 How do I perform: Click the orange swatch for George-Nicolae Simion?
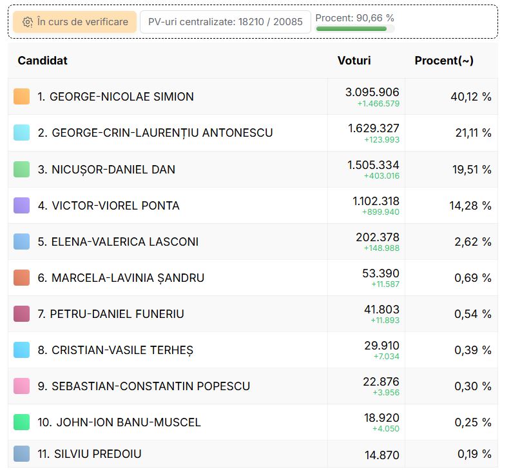point(21,97)
